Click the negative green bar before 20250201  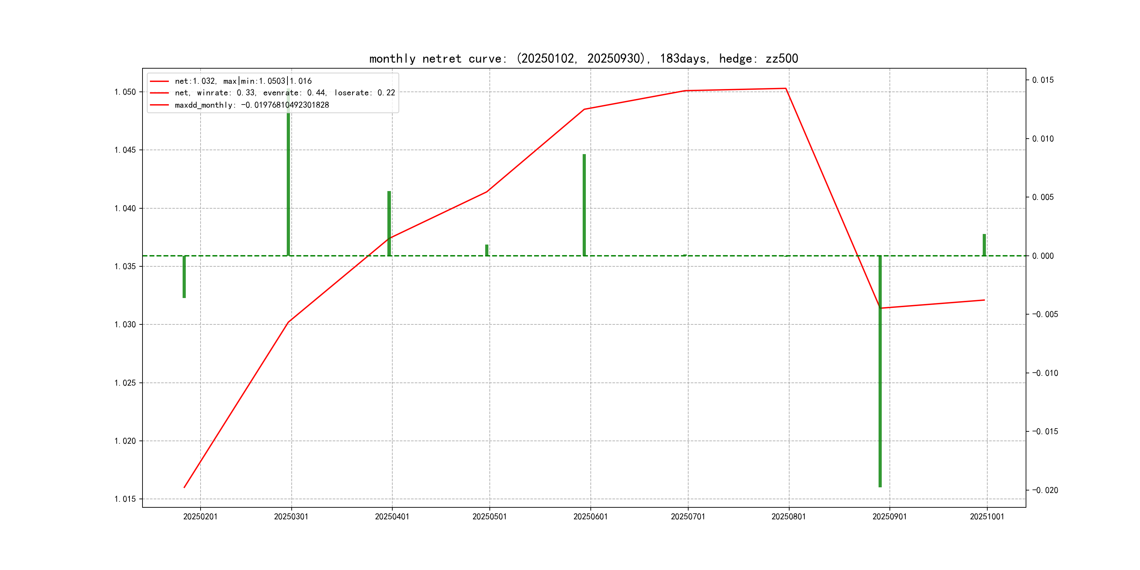184,277
